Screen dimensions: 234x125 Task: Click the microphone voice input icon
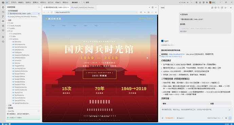point(226,118)
